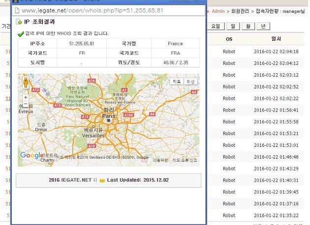Image resolution: width=310 pixels, height=225 pixels.
Task: Click Versailles label on the map
Action: click(x=93, y=136)
